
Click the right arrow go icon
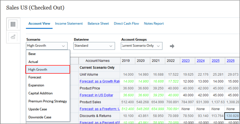(172, 46)
